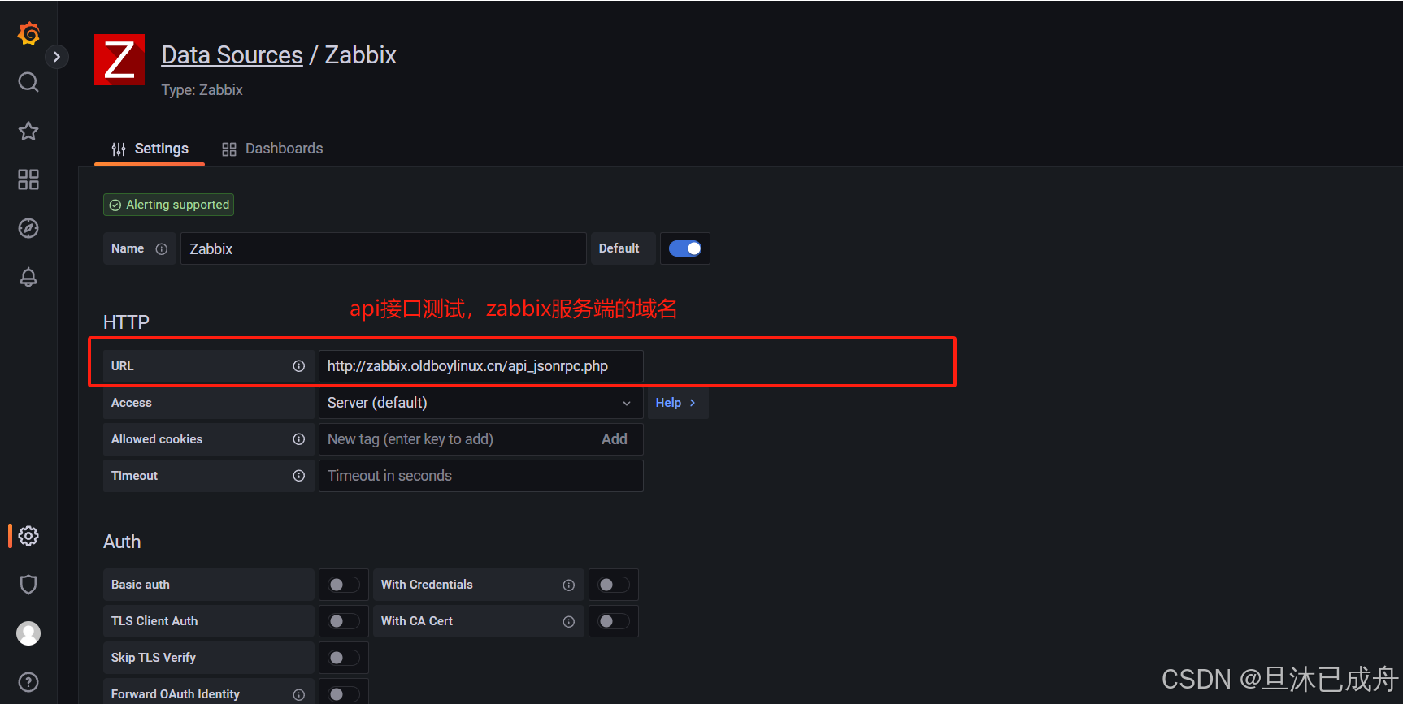Click the 'Type: Zabbix' subtitle text
The width and height of the screenshot is (1403, 704).
pyautogui.click(x=202, y=90)
